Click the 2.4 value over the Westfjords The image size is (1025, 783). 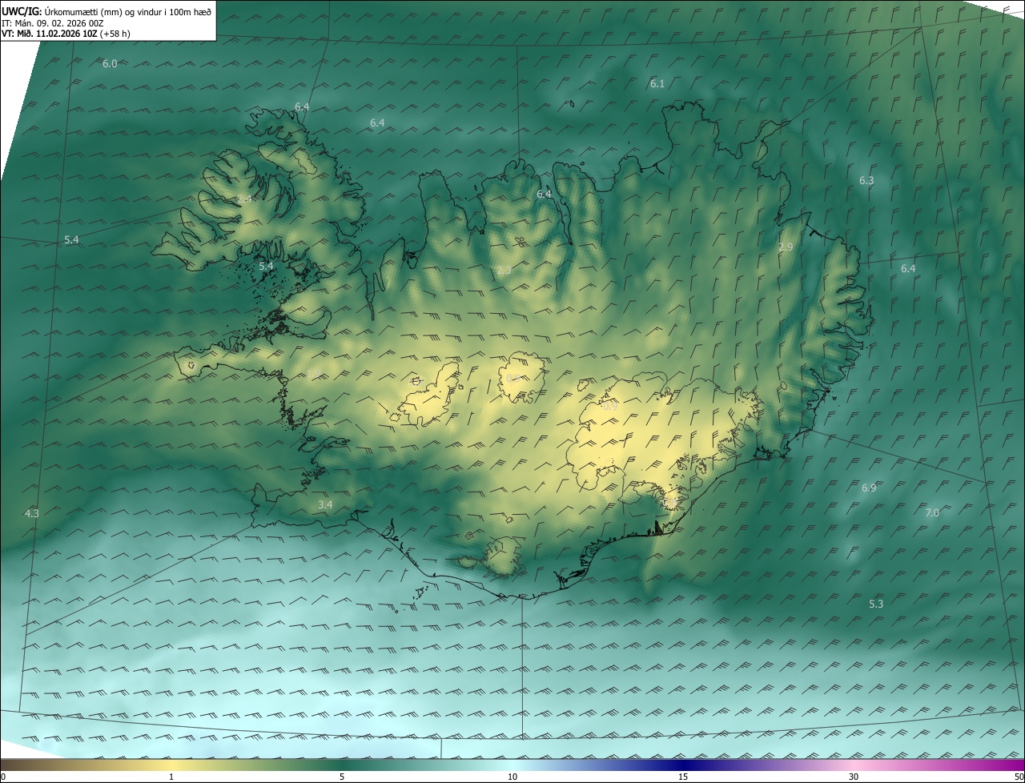point(244,199)
